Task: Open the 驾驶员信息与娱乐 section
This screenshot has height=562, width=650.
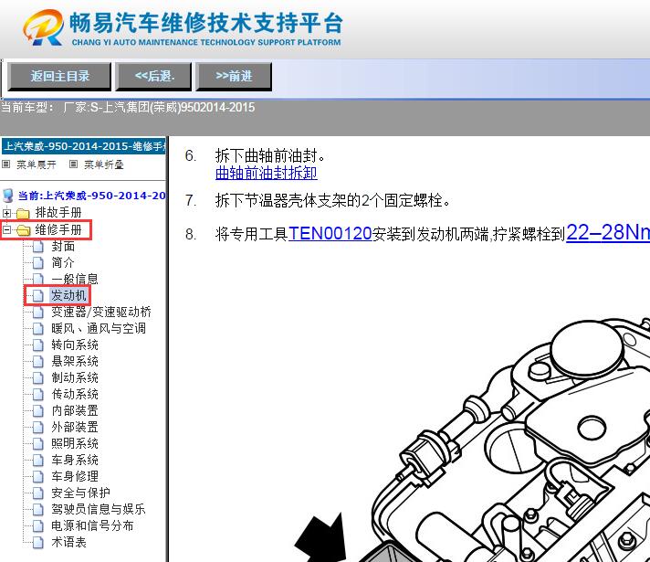Action: click(99, 509)
